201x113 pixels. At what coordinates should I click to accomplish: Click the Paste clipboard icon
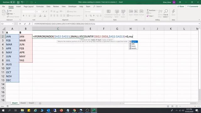point(4,12)
